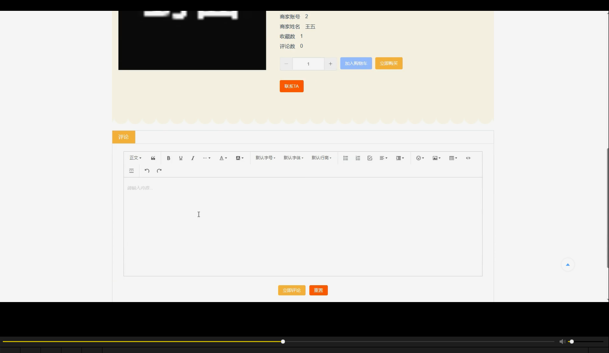Redo the last edit
Viewport: 609px width, 353px height.
pyautogui.click(x=159, y=171)
